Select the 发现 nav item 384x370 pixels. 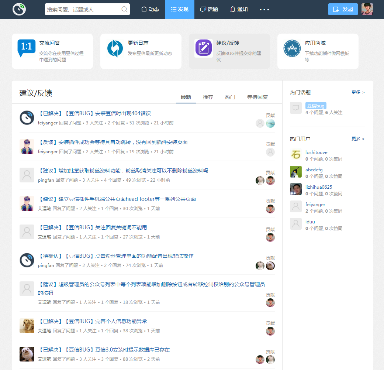[180, 9]
